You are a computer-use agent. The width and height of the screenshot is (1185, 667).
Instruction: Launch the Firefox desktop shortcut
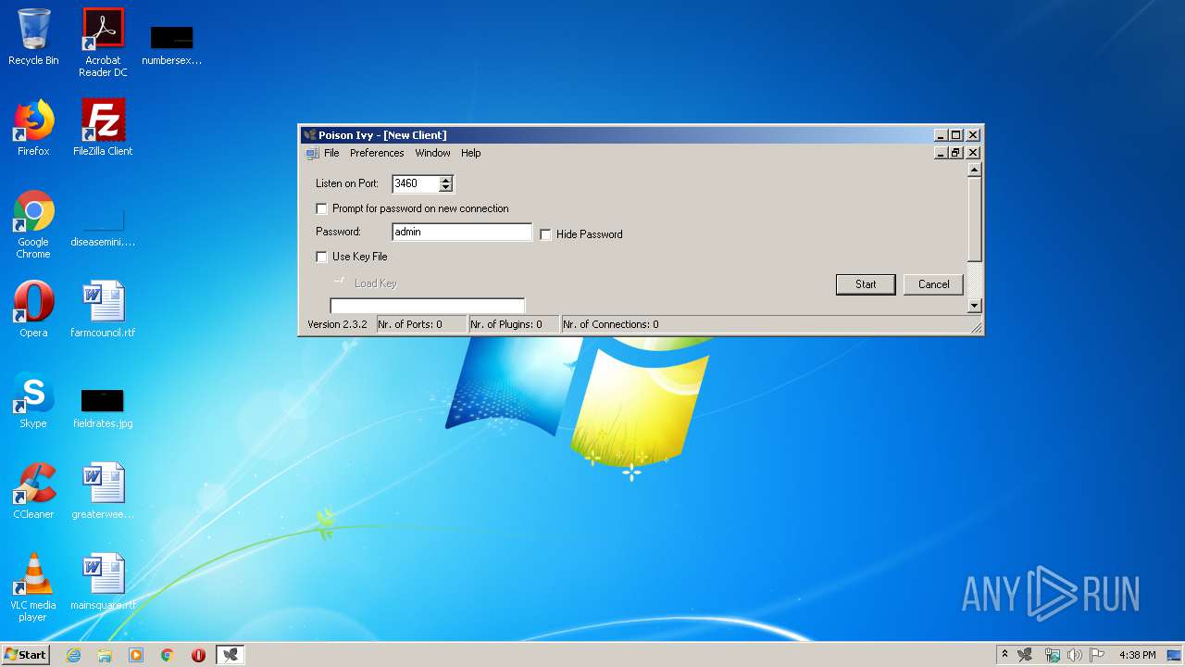coord(33,129)
